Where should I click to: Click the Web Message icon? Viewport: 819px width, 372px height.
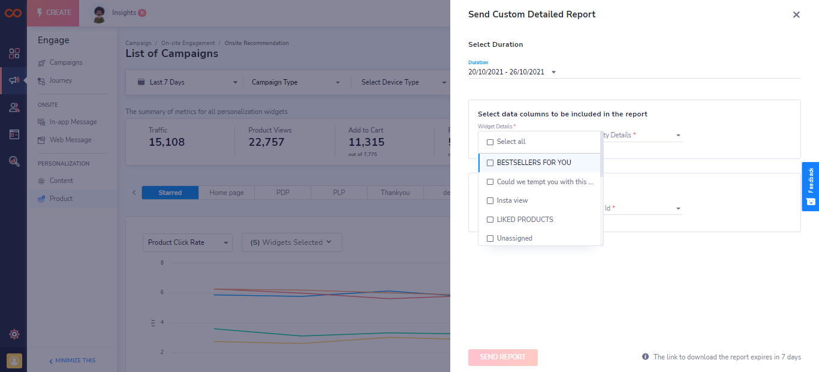[x=41, y=140]
